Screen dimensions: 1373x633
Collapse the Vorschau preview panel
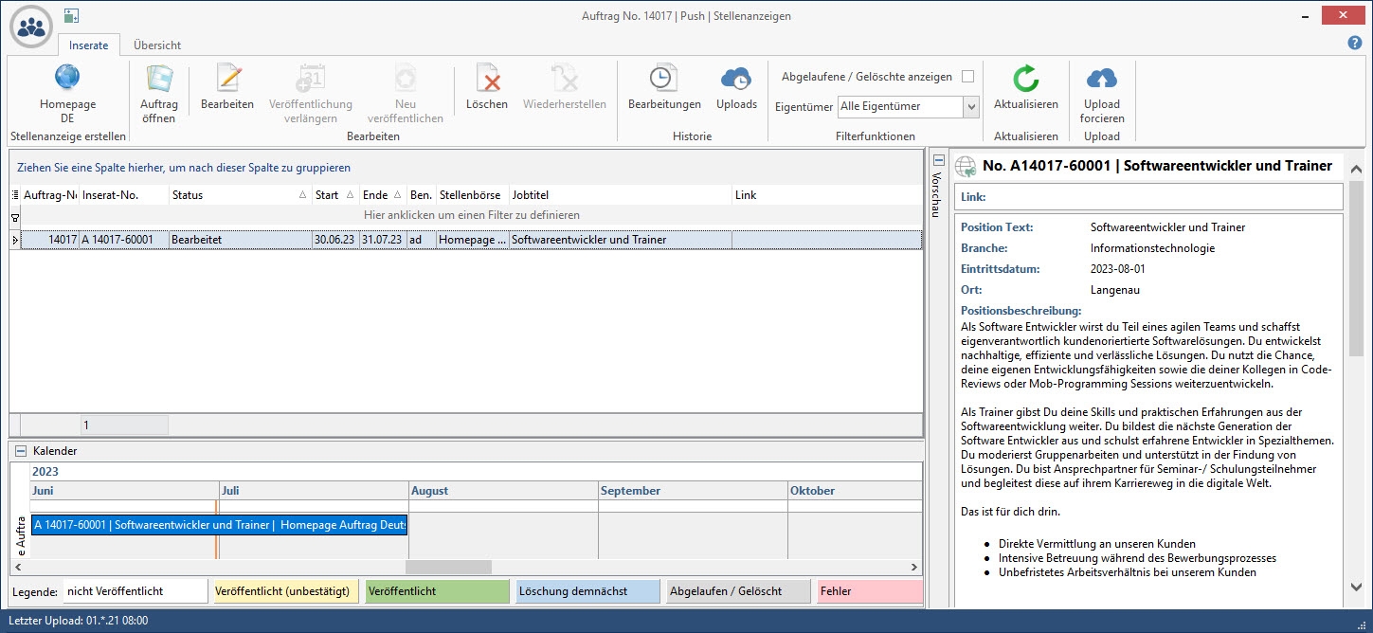pos(938,160)
